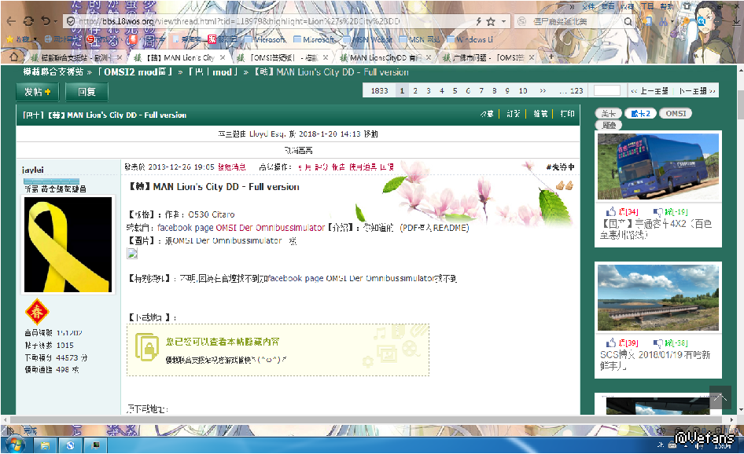This screenshot has height=454, width=744.
Task: Click the 'OMSI' tag pill in sidebar
Action: click(676, 113)
